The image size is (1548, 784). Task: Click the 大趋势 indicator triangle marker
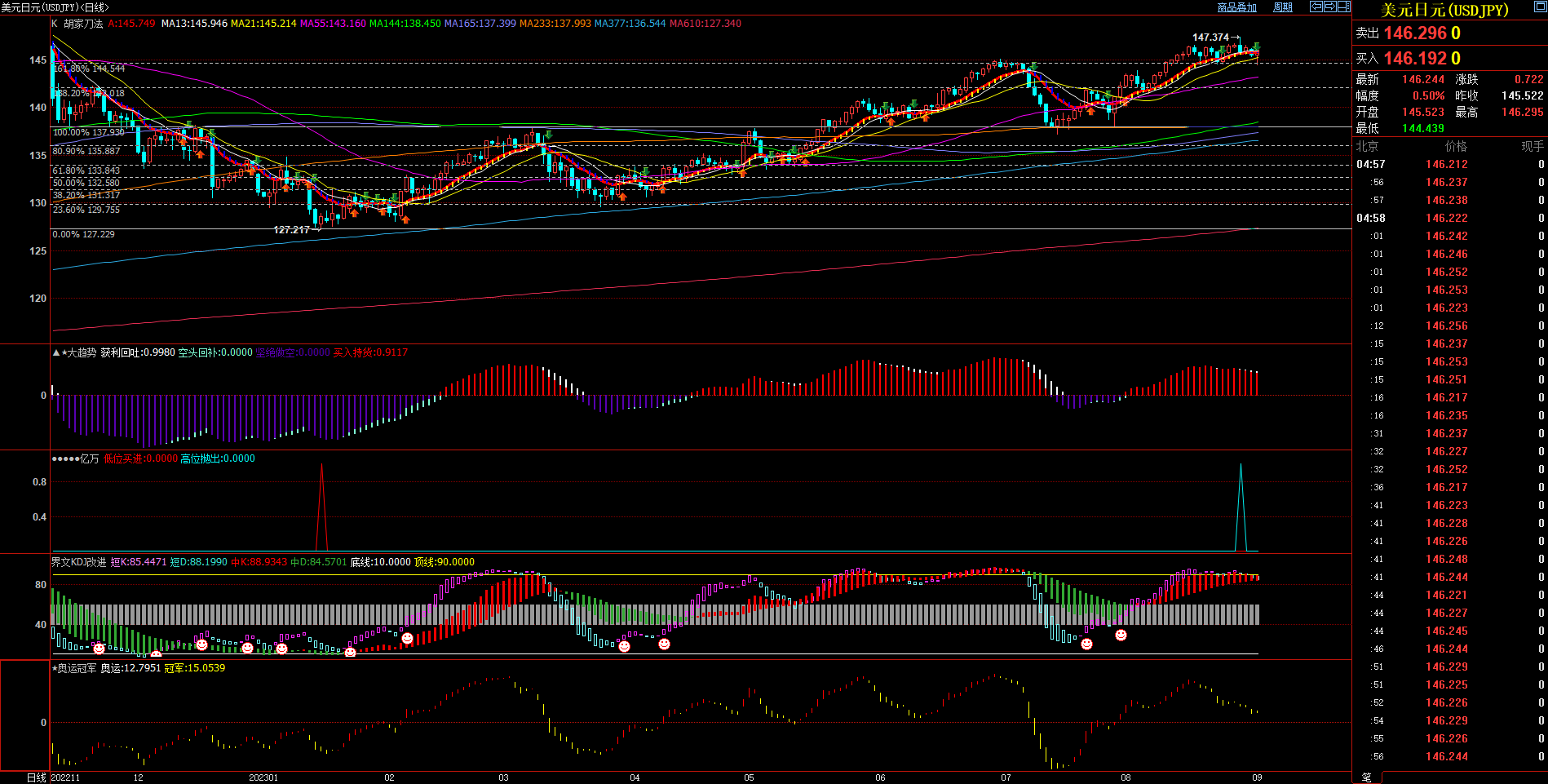55,352
